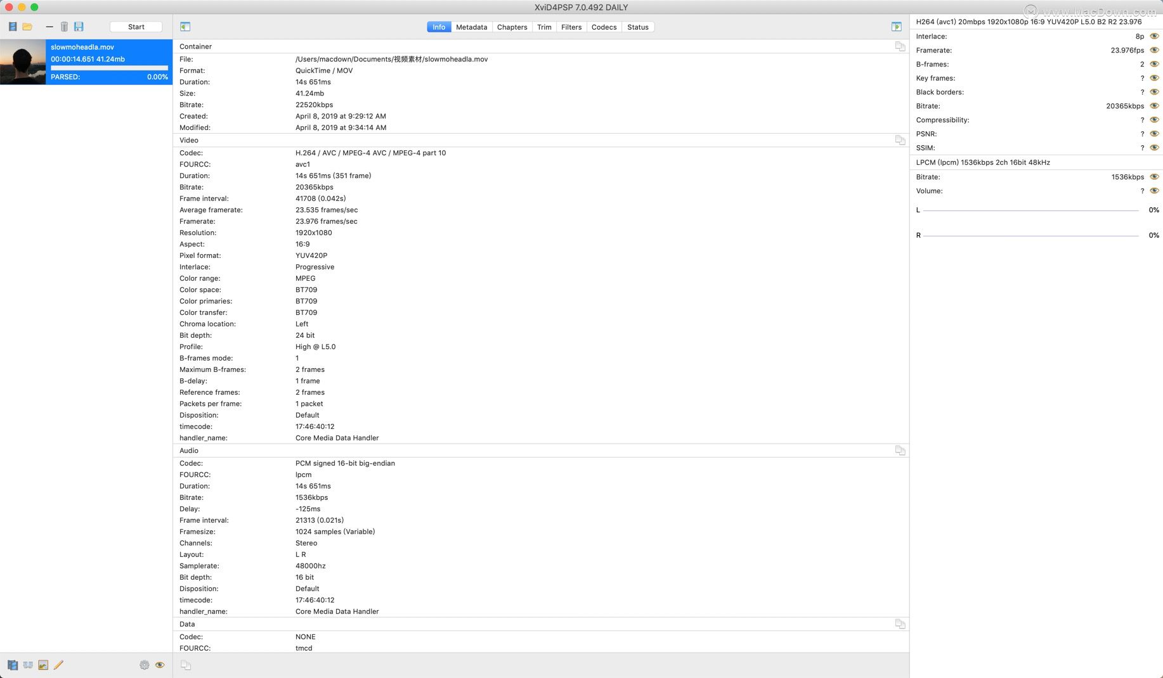Click the panel toggle icon above the Info area
1163x678 pixels.
pos(185,27)
